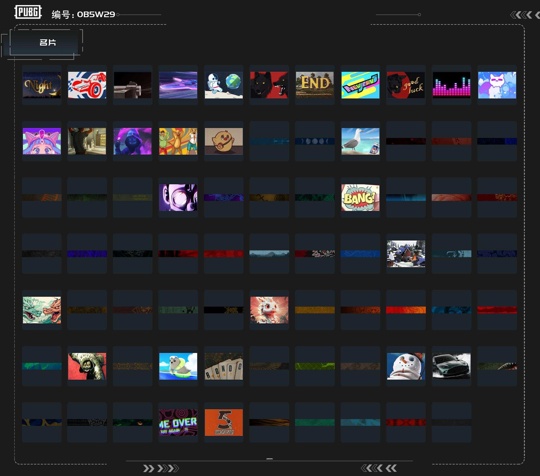Select the pink equalizer bars nameplate
Viewport: 540px width, 476px height.
(x=451, y=85)
